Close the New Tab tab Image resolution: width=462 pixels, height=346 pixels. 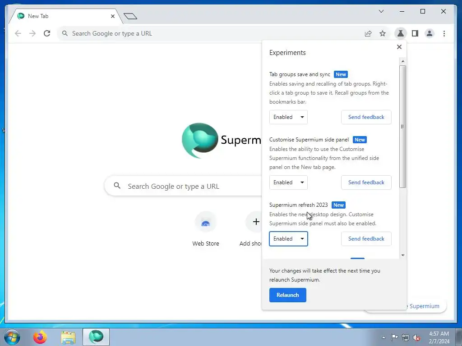(x=112, y=16)
